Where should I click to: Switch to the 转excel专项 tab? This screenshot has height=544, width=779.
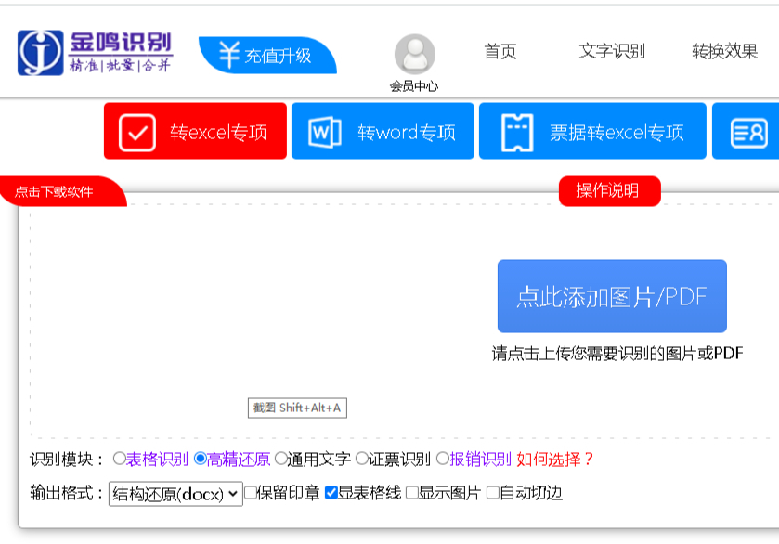(195, 131)
